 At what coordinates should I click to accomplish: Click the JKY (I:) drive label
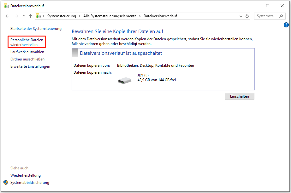tap(143, 75)
